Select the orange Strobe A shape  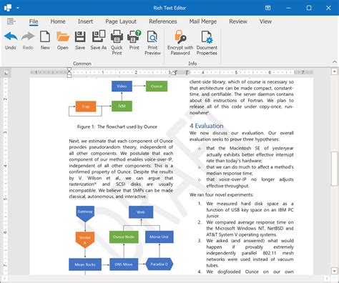(x=85, y=240)
